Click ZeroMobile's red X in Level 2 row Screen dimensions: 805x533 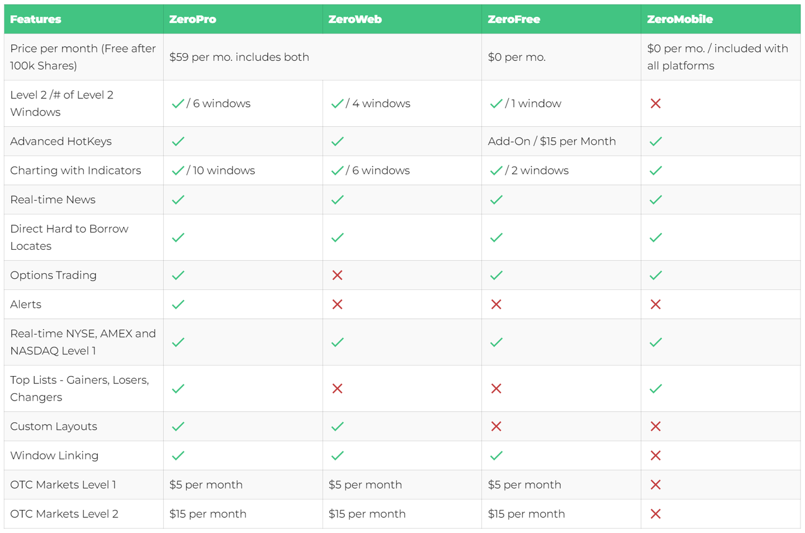point(656,103)
